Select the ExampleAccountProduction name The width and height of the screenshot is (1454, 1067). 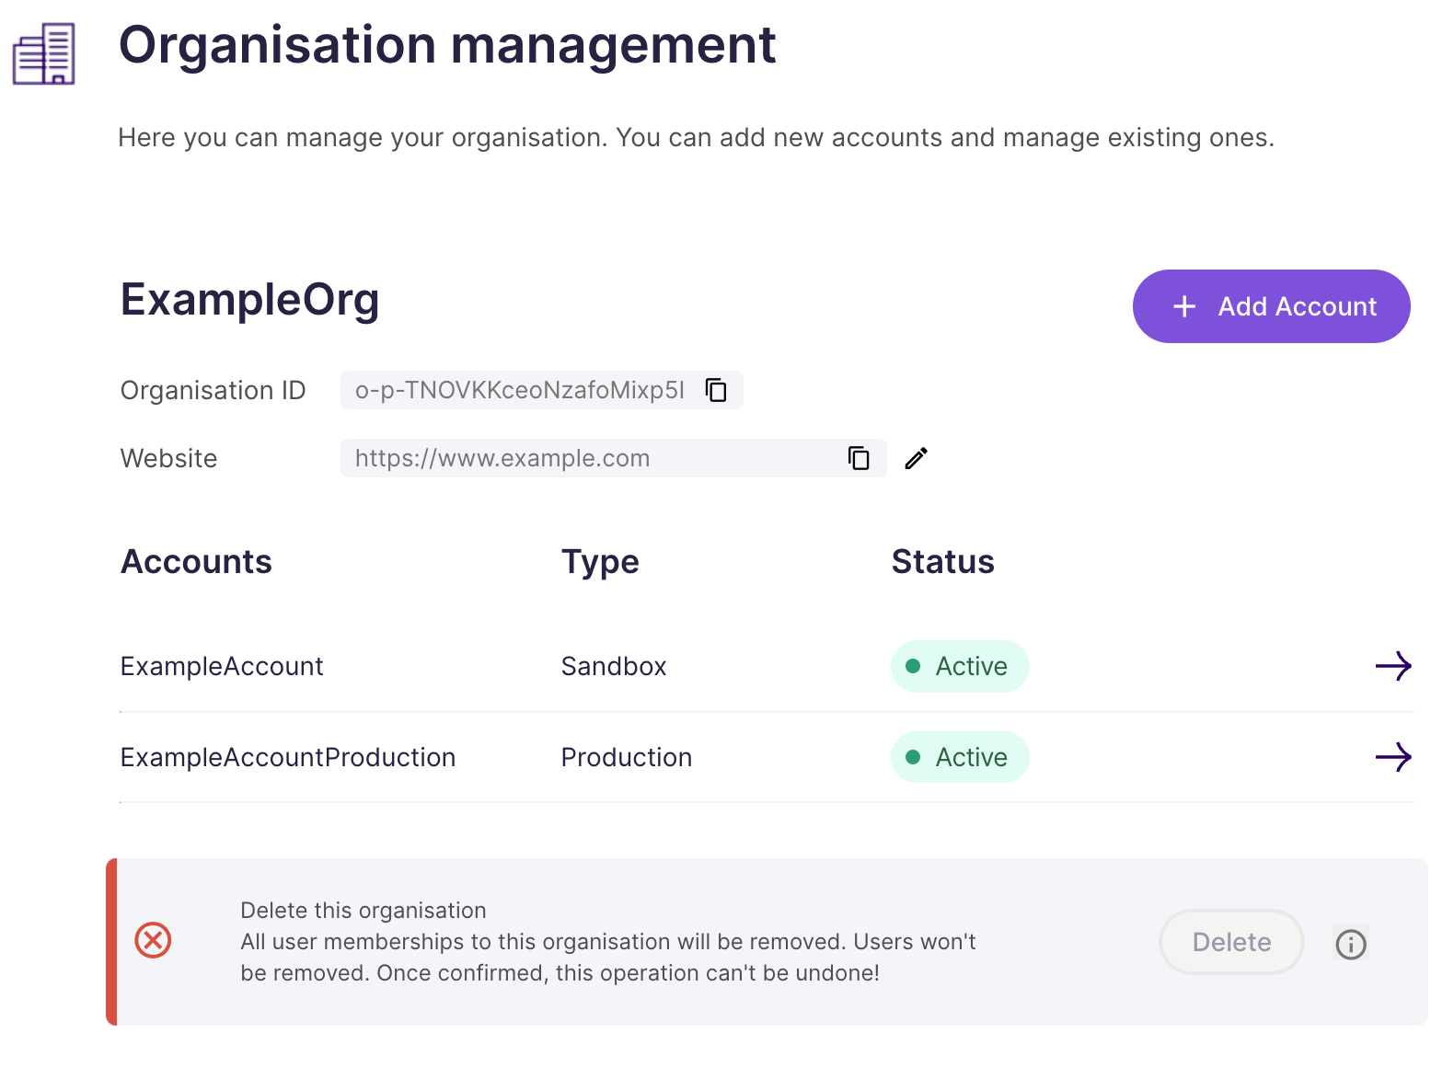pos(288,757)
